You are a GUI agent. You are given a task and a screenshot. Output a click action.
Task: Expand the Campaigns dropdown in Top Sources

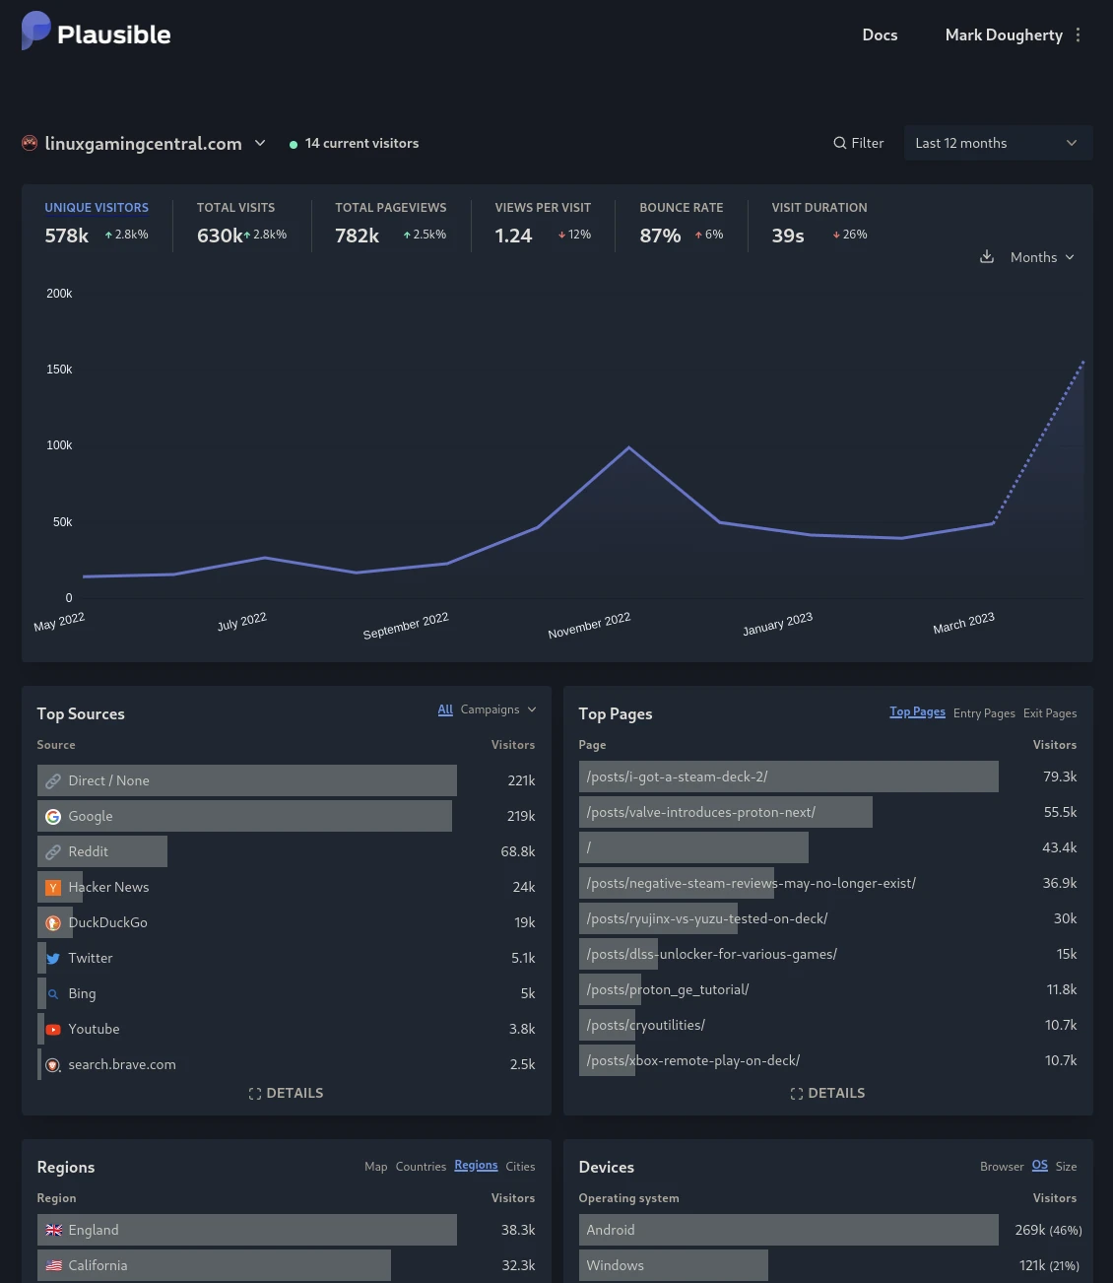(498, 709)
